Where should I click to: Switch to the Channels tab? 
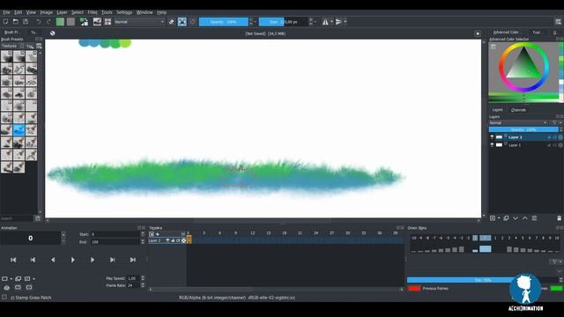click(518, 110)
